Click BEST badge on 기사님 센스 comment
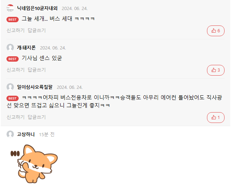The width and height of the screenshot is (231, 186). click(13, 59)
